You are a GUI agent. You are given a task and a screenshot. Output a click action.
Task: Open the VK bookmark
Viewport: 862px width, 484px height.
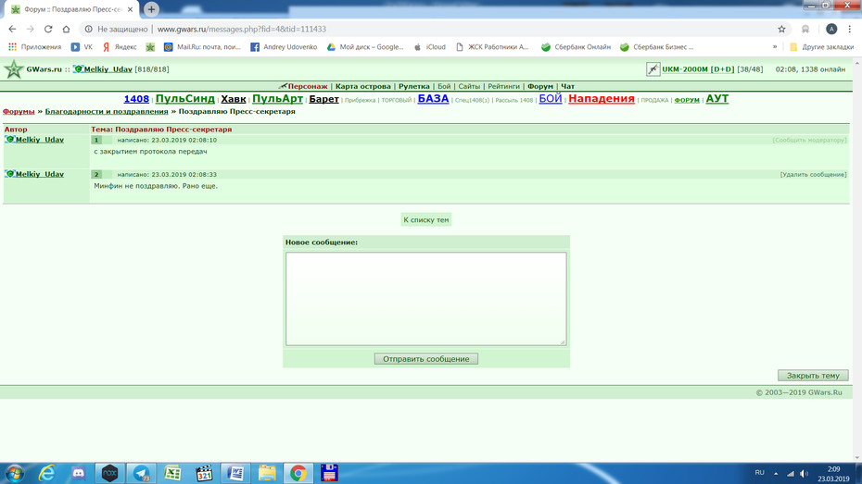pos(82,47)
